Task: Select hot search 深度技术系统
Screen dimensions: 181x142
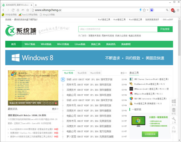Action: pyautogui.click(x=94, y=36)
